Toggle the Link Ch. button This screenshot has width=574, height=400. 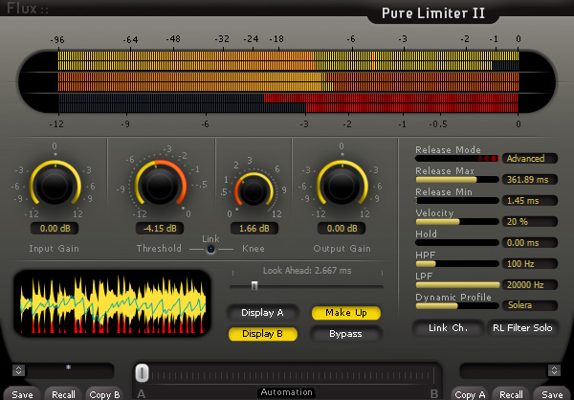tap(442, 327)
